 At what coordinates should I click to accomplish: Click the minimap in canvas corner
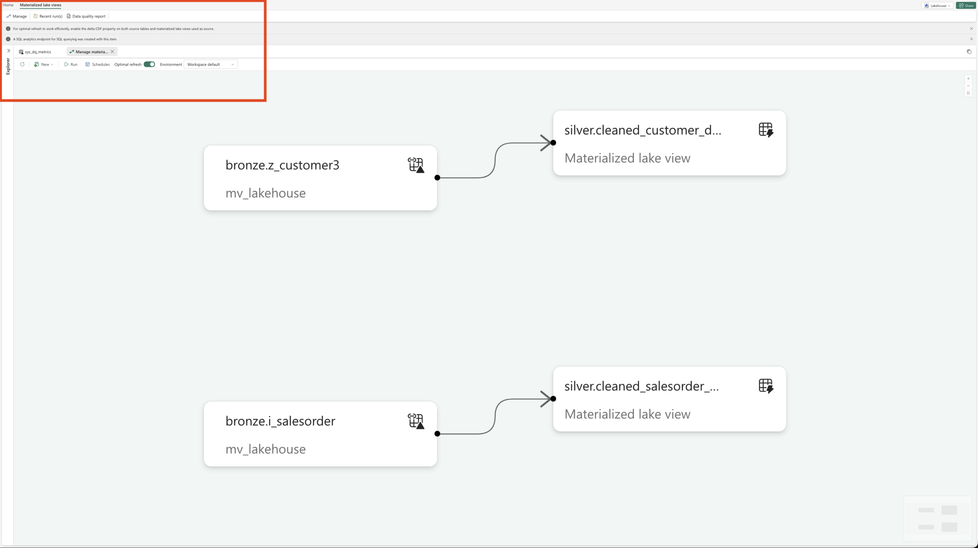(x=938, y=518)
